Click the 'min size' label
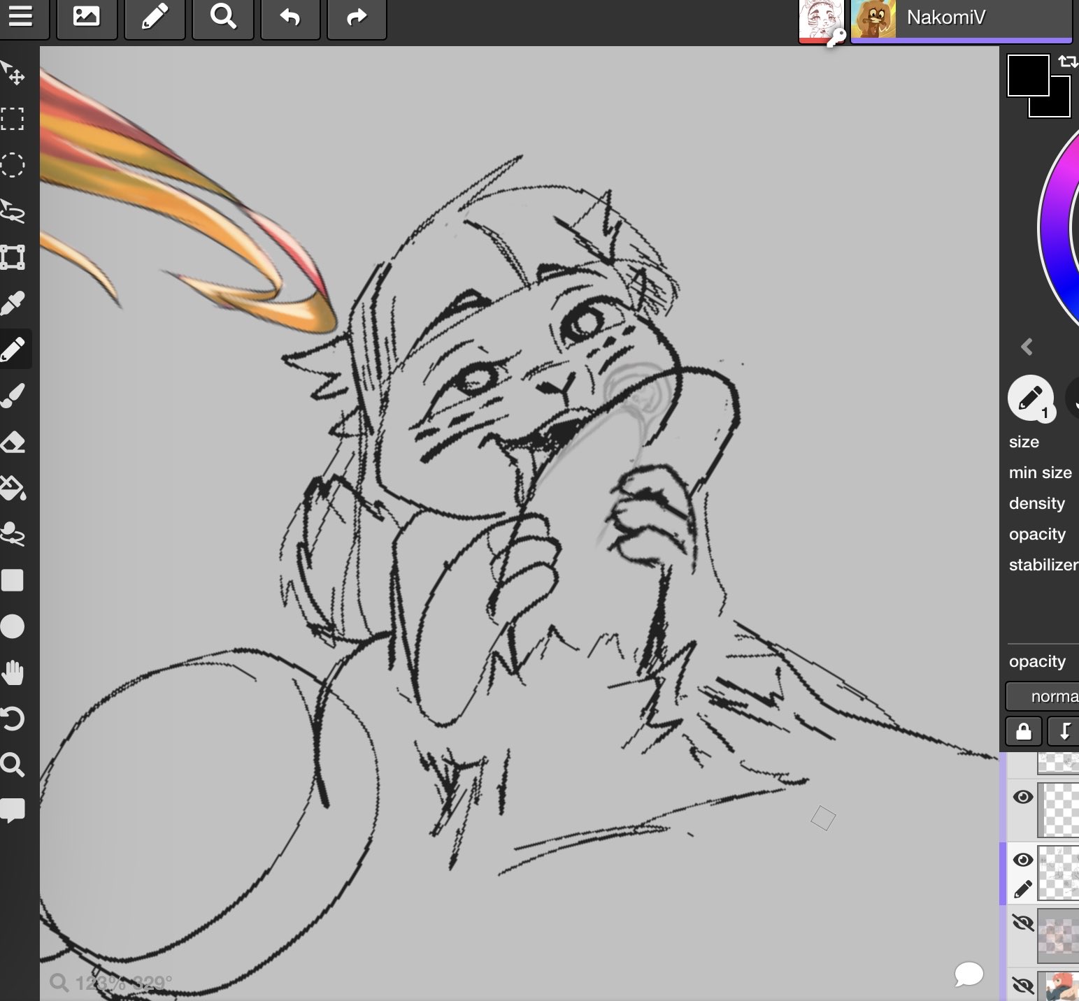Screen dimensions: 1079x1001 tap(1041, 473)
